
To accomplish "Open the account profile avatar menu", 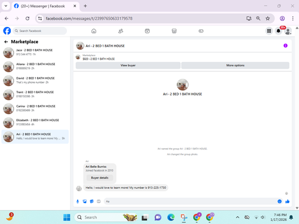I will (288, 31).
